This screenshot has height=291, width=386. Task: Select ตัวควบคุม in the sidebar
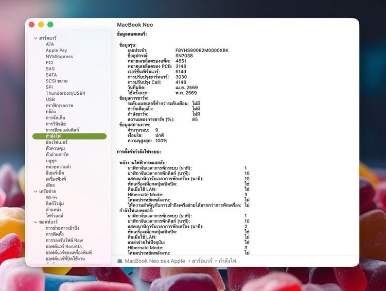pyautogui.click(x=55, y=148)
